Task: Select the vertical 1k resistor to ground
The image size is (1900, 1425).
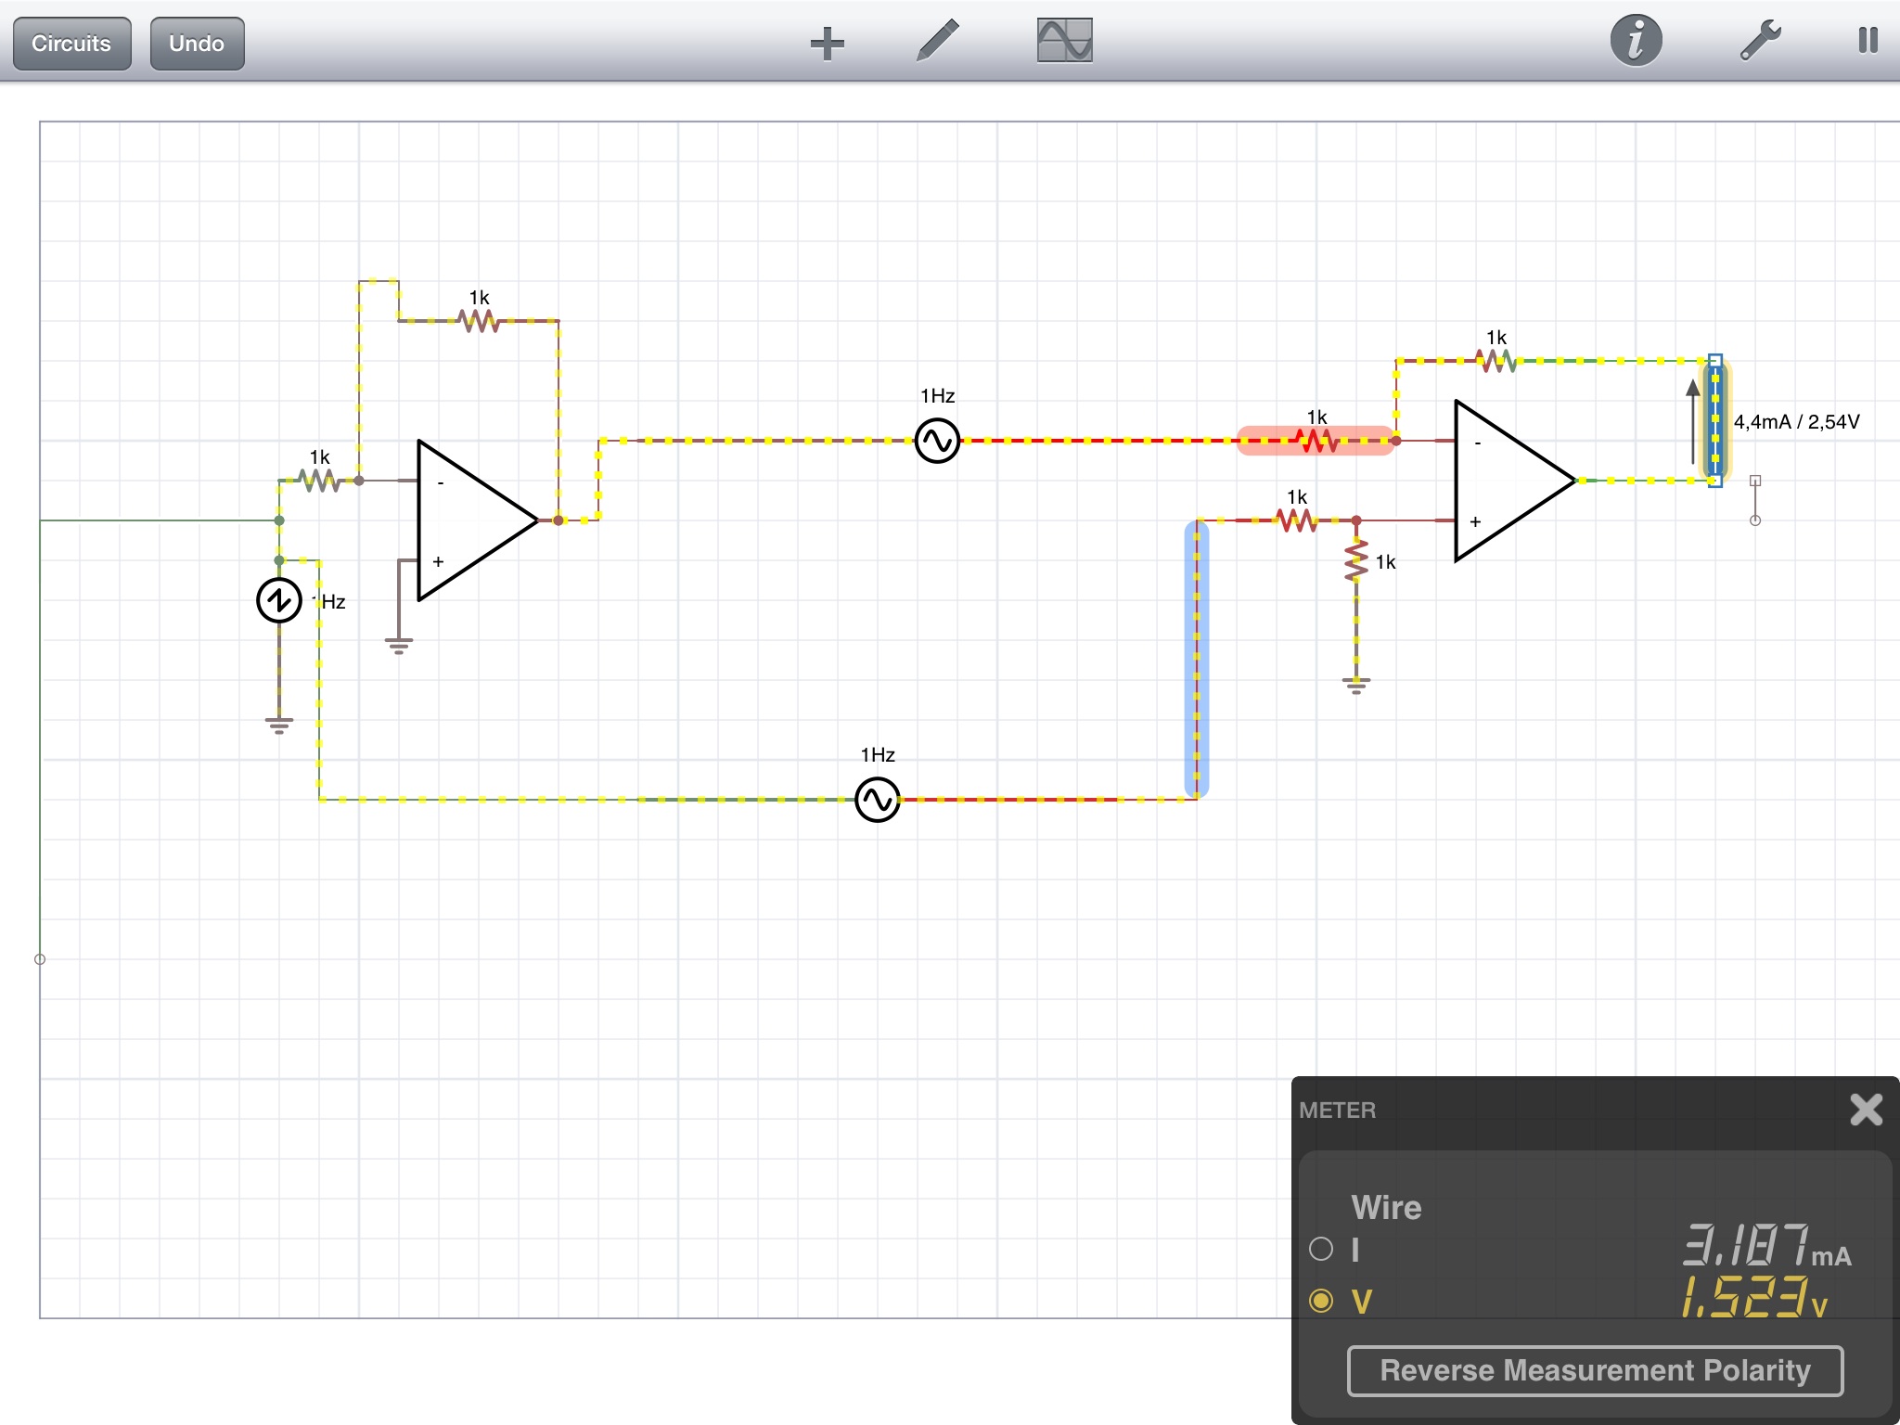Action: [1356, 561]
